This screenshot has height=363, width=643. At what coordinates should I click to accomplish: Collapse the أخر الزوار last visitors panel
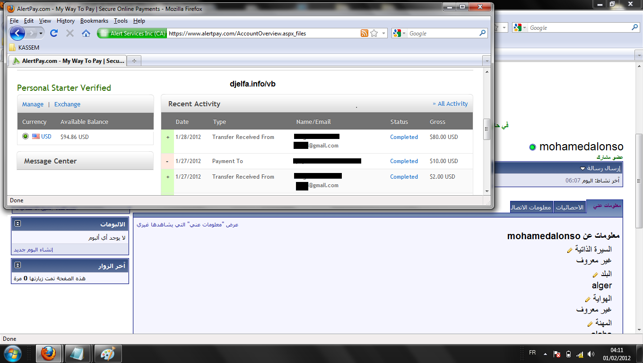point(18,265)
